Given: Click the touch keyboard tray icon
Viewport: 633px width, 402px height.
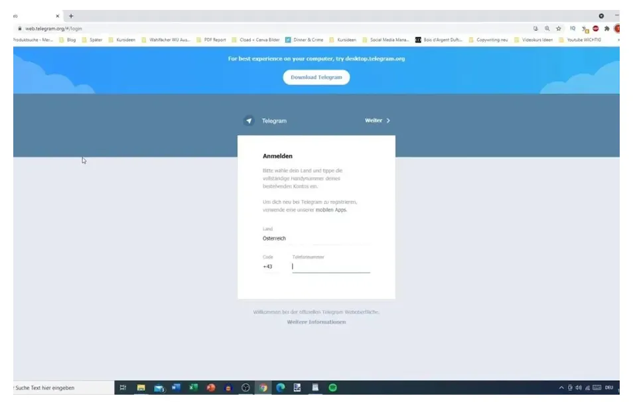Looking at the screenshot, I should tap(597, 388).
